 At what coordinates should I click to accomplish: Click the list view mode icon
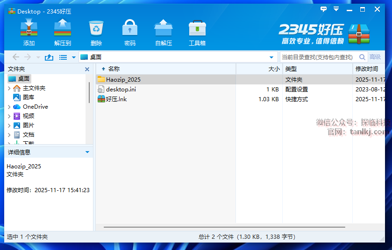[63, 57]
